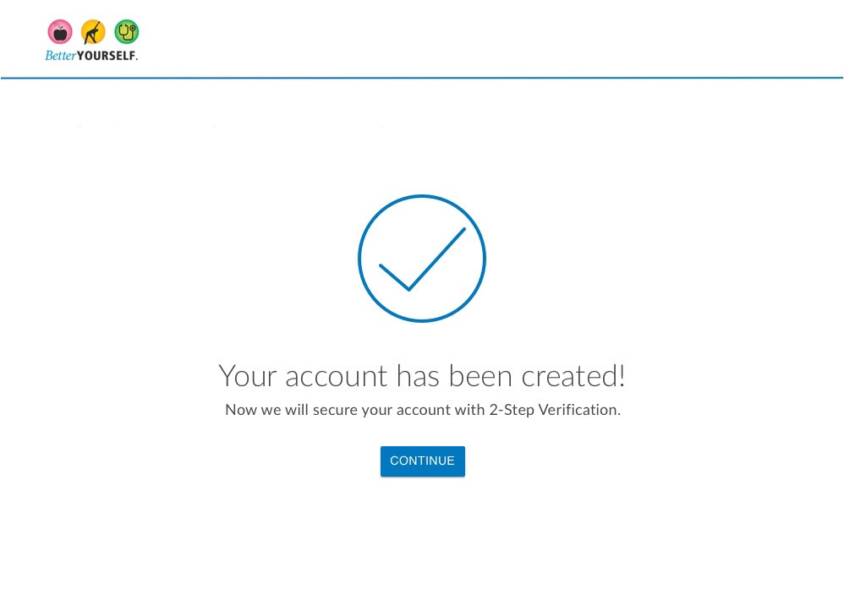Click the '2-Step Verification' phrase in the subtitle
The image size is (844, 600).
click(555, 410)
